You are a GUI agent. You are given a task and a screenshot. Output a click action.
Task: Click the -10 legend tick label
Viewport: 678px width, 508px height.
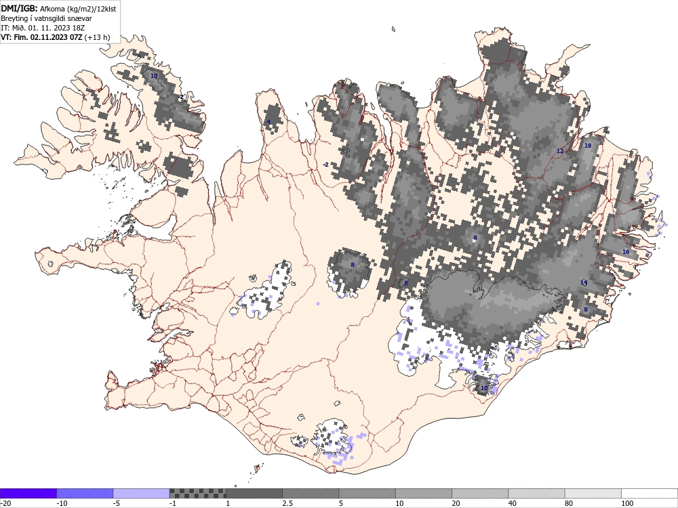point(62,503)
